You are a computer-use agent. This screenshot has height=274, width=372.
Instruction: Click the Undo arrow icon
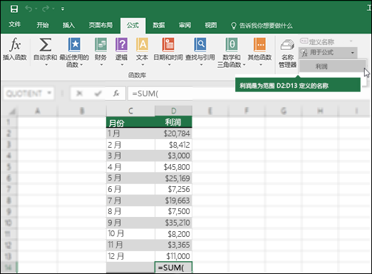[x=29, y=9]
